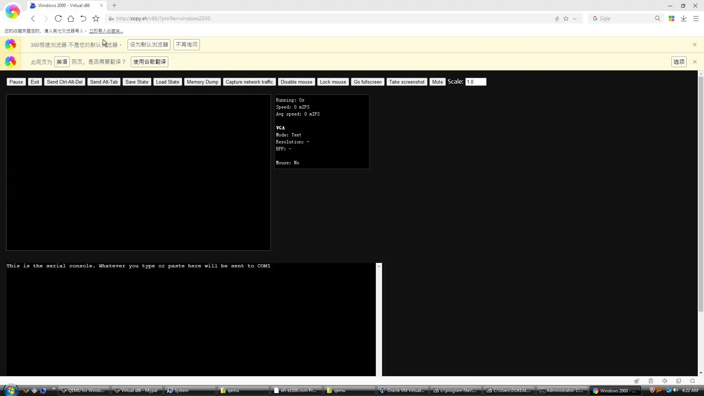Click the rocket accelerator icon in status bar
This screenshot has height=396, width=704.
[637, 381]
